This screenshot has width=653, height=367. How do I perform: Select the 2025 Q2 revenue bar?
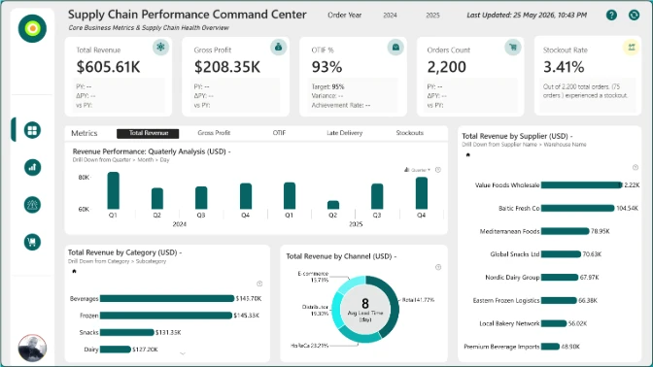(x=333, y=205)
